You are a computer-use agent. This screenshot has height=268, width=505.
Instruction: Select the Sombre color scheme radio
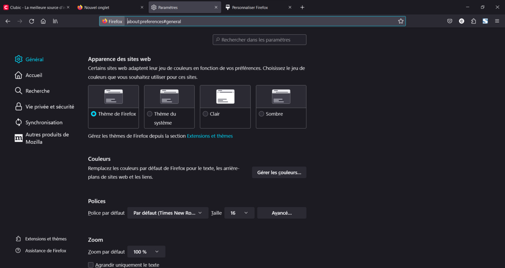261,114
